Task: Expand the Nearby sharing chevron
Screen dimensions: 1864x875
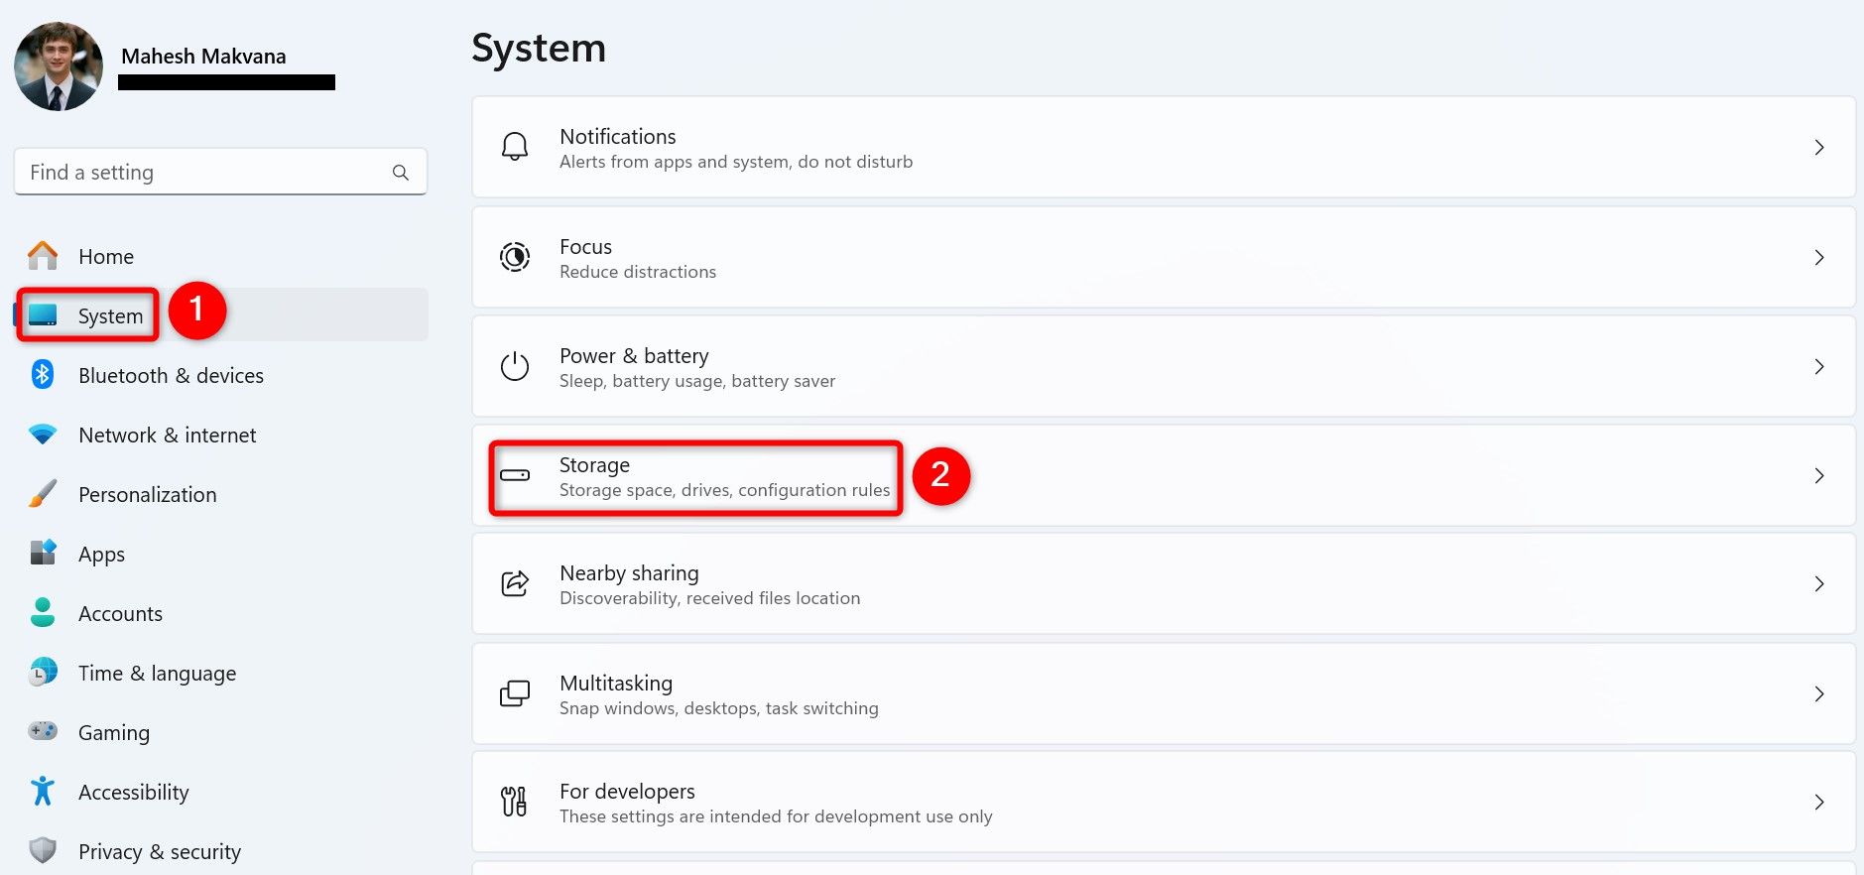Action: 1819,583
